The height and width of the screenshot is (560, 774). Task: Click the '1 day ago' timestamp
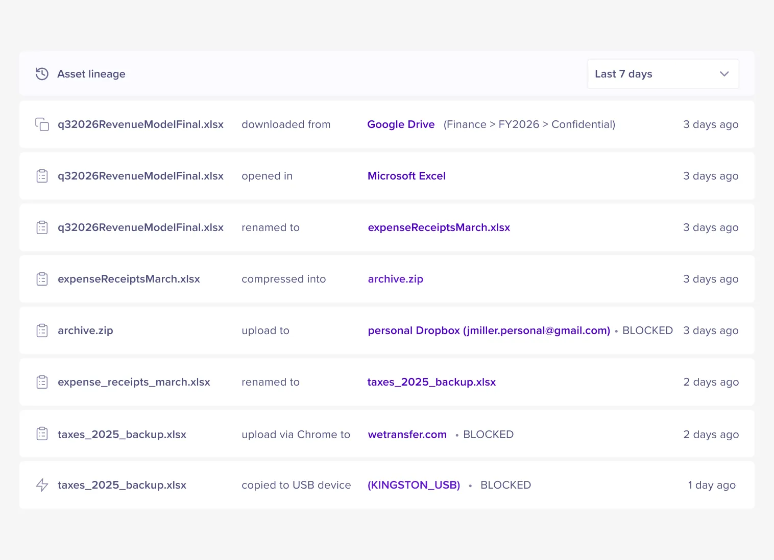click(712, 485)
